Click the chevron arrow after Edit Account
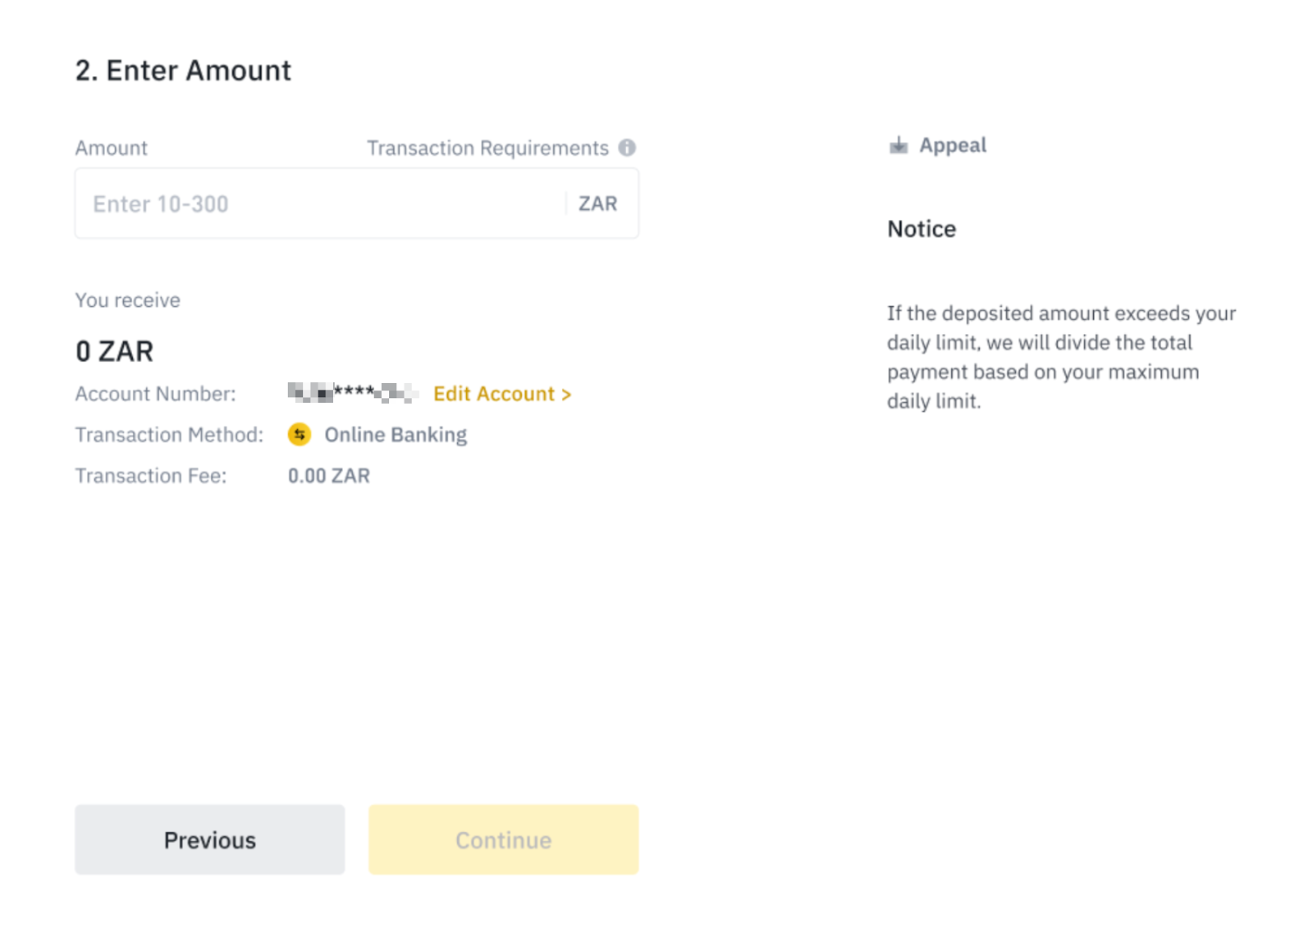 pos(566,395)
